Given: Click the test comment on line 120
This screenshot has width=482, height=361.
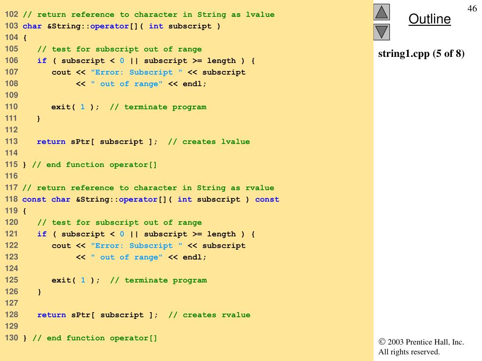Looking at the screenshot, I should (120, 222).
